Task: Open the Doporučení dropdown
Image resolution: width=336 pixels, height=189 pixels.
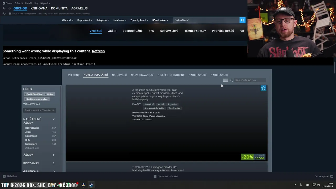Action: pyautogui.click(x=85, y=20)
